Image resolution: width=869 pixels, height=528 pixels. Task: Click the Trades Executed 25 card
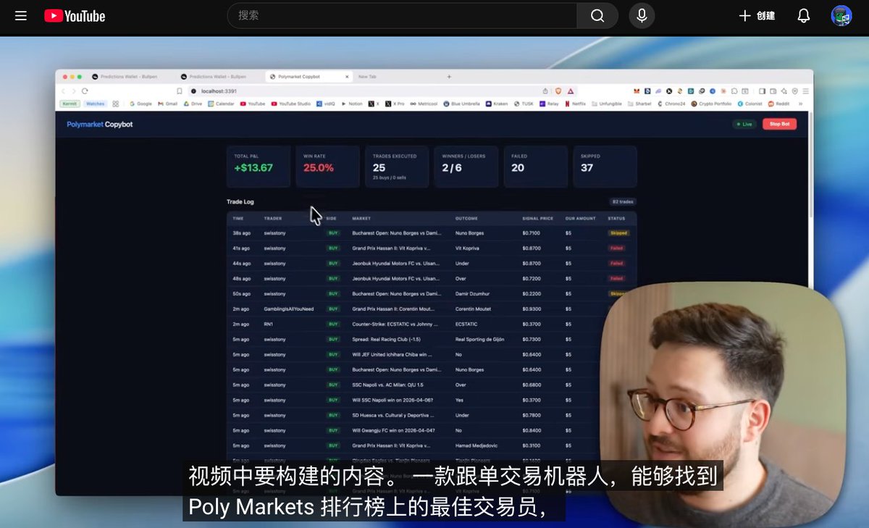(397, 167)
